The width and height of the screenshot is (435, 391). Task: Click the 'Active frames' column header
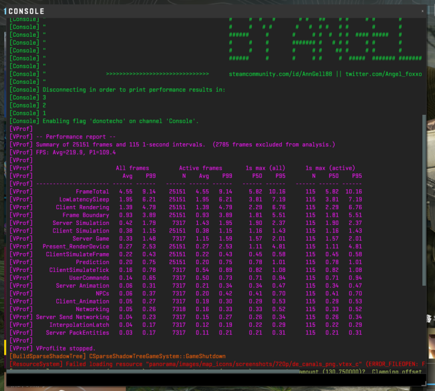coord(201,168)
